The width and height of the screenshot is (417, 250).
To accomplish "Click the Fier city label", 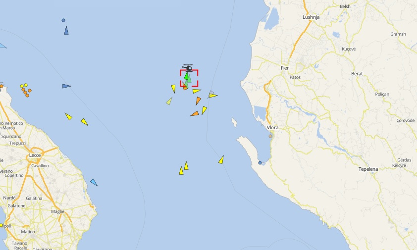I will [x=285, y=68].
